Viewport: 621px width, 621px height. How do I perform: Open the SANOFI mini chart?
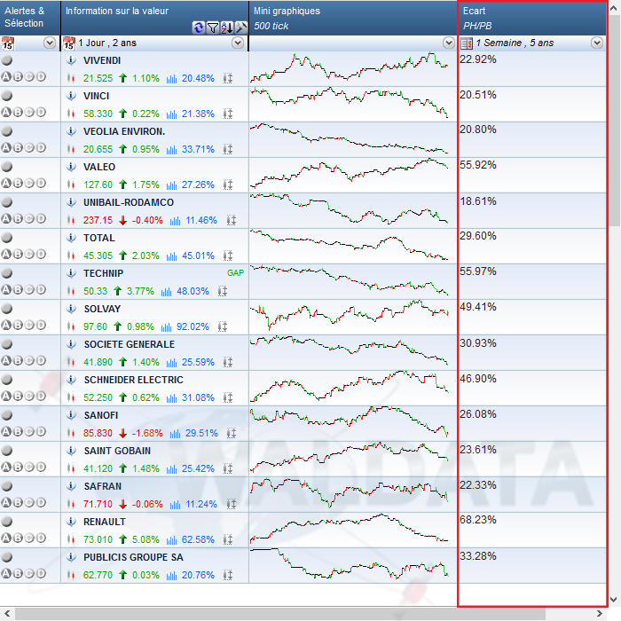click(351, 423)
